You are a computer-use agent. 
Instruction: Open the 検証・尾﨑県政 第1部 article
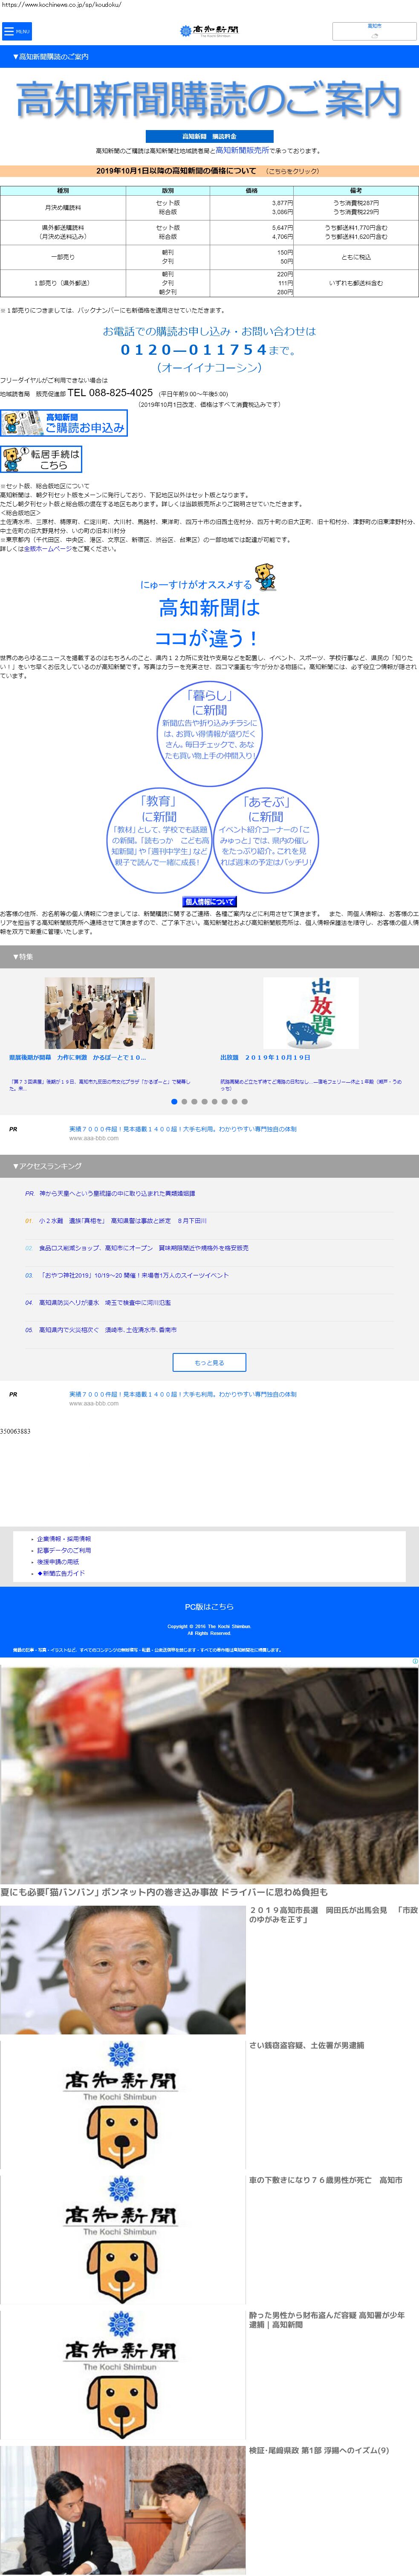point(319,2450)
